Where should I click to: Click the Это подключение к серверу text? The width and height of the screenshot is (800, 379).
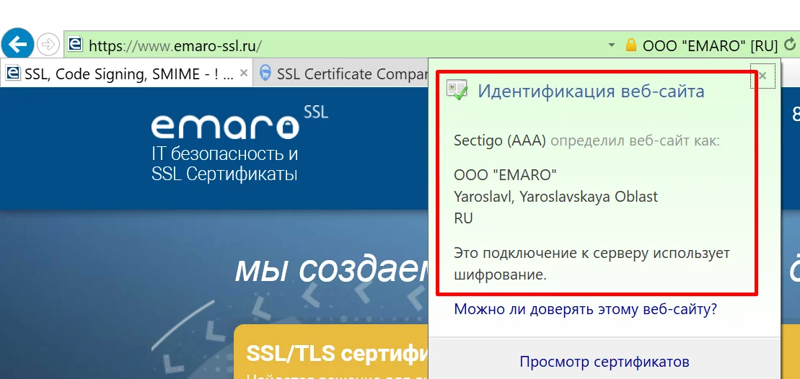pos(592,264)
